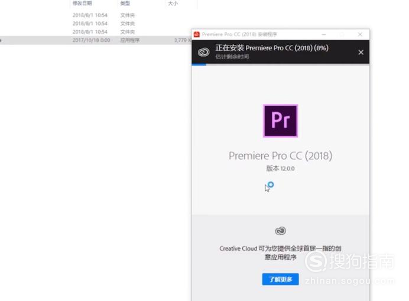Cancel installation with header X button

pyautogui.click(x=361, y=53)
